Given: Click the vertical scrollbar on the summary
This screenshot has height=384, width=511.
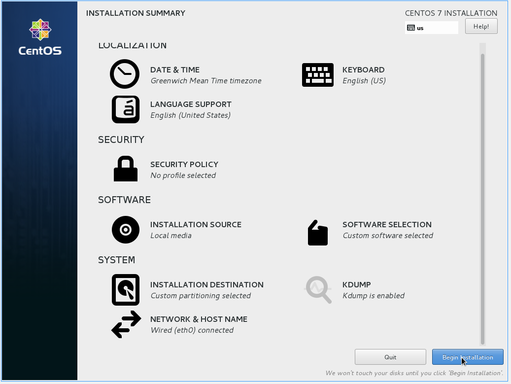Looking at the screenshot, I should click(482, 197).
